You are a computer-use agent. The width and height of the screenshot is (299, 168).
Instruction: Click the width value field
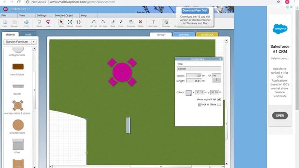[194, 76]
